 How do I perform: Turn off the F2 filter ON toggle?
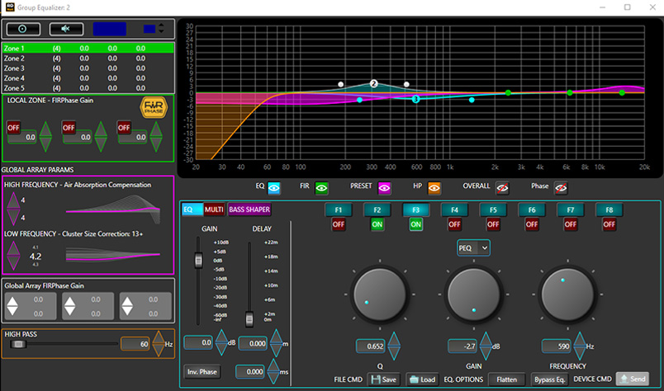376,224
